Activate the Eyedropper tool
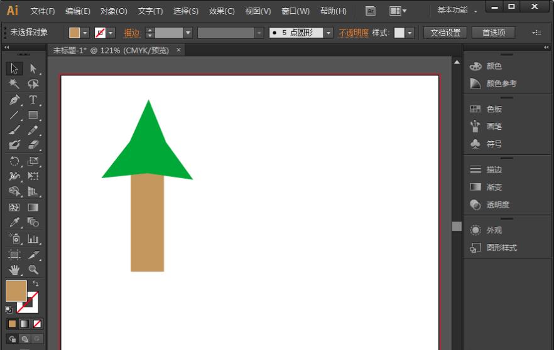This screenshot has height=350, width=554. tap(14, 223)
